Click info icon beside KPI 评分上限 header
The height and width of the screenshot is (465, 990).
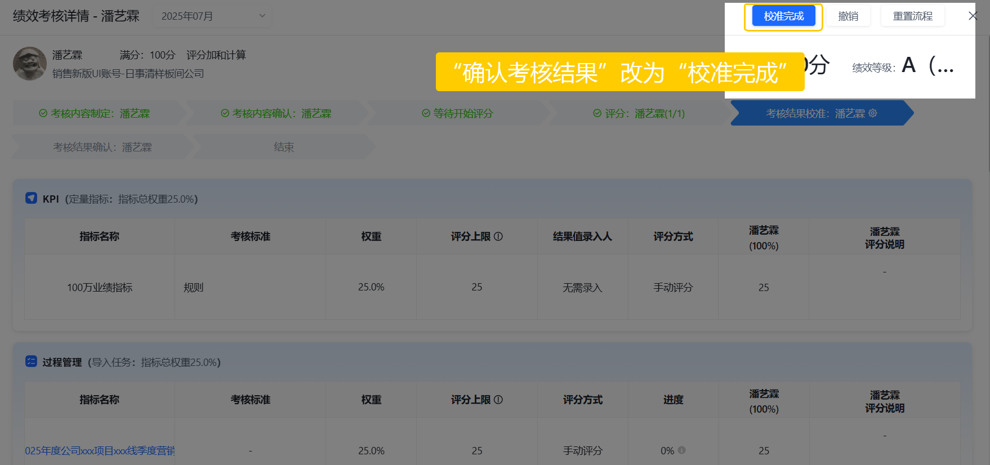[498, 236]
